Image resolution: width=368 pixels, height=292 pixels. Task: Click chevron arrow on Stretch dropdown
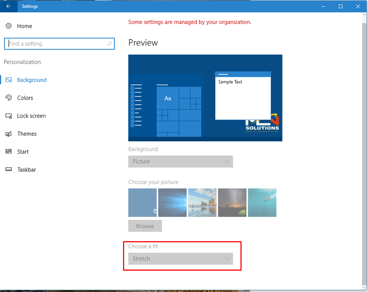(x=227, y=259)
